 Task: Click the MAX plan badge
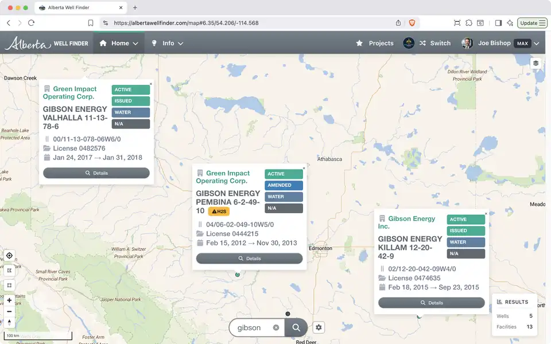[x=522, y=44]
